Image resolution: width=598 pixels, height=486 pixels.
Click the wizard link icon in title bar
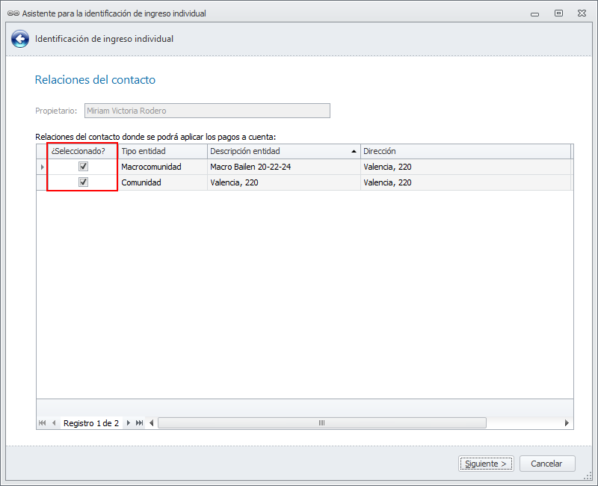[x=13, y=13]
